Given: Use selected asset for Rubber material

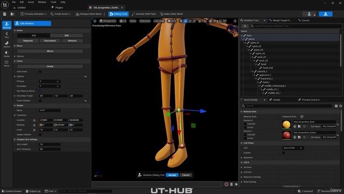Looking at the screenshot, I should click(295, 137).
